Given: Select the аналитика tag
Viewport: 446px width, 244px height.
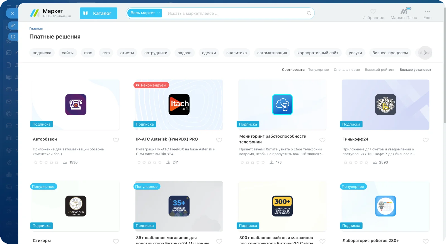Looking at the screenshot, I should [x=236, y=53].
